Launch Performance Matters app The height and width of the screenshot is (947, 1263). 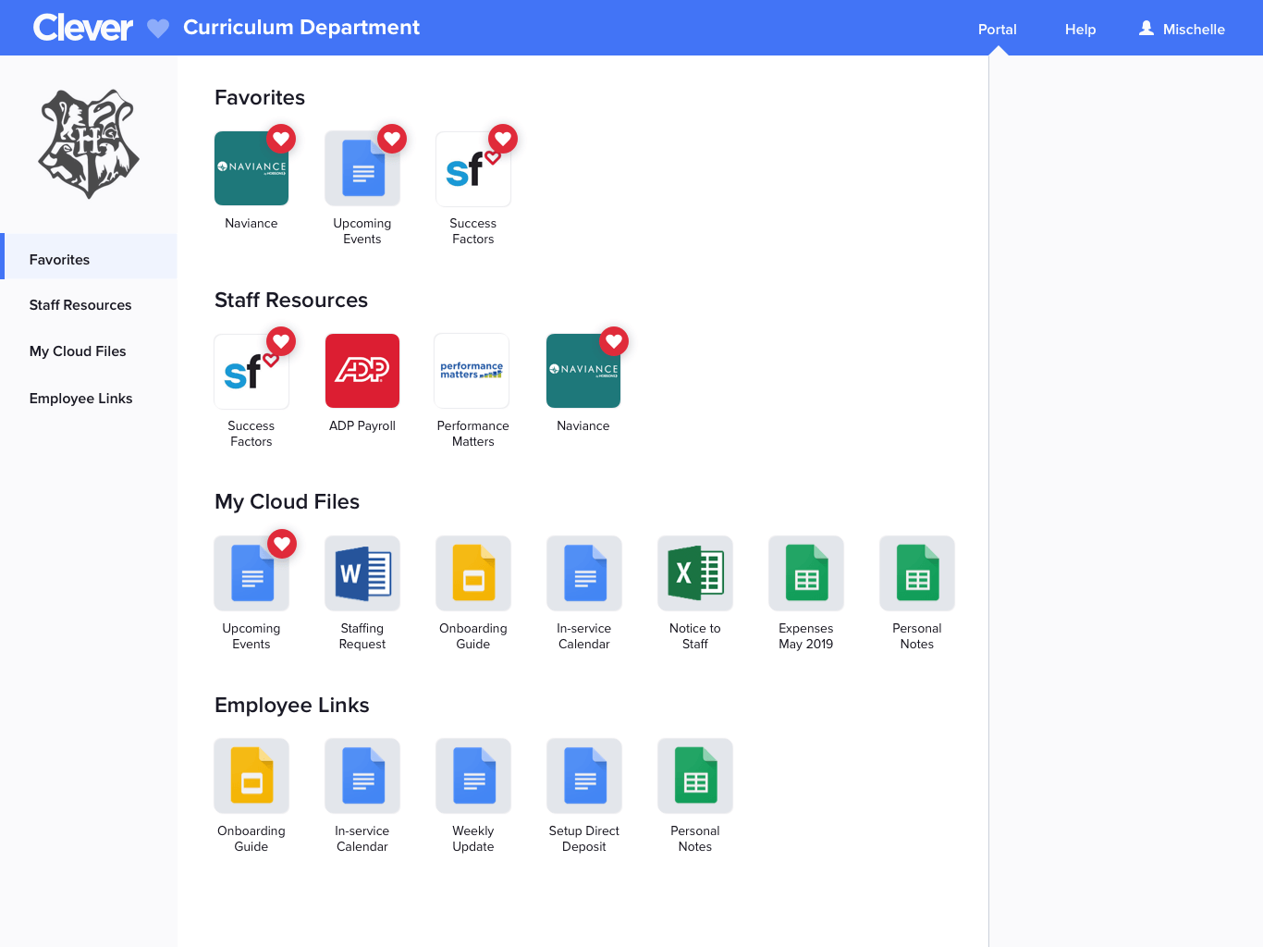click(472, 371)
